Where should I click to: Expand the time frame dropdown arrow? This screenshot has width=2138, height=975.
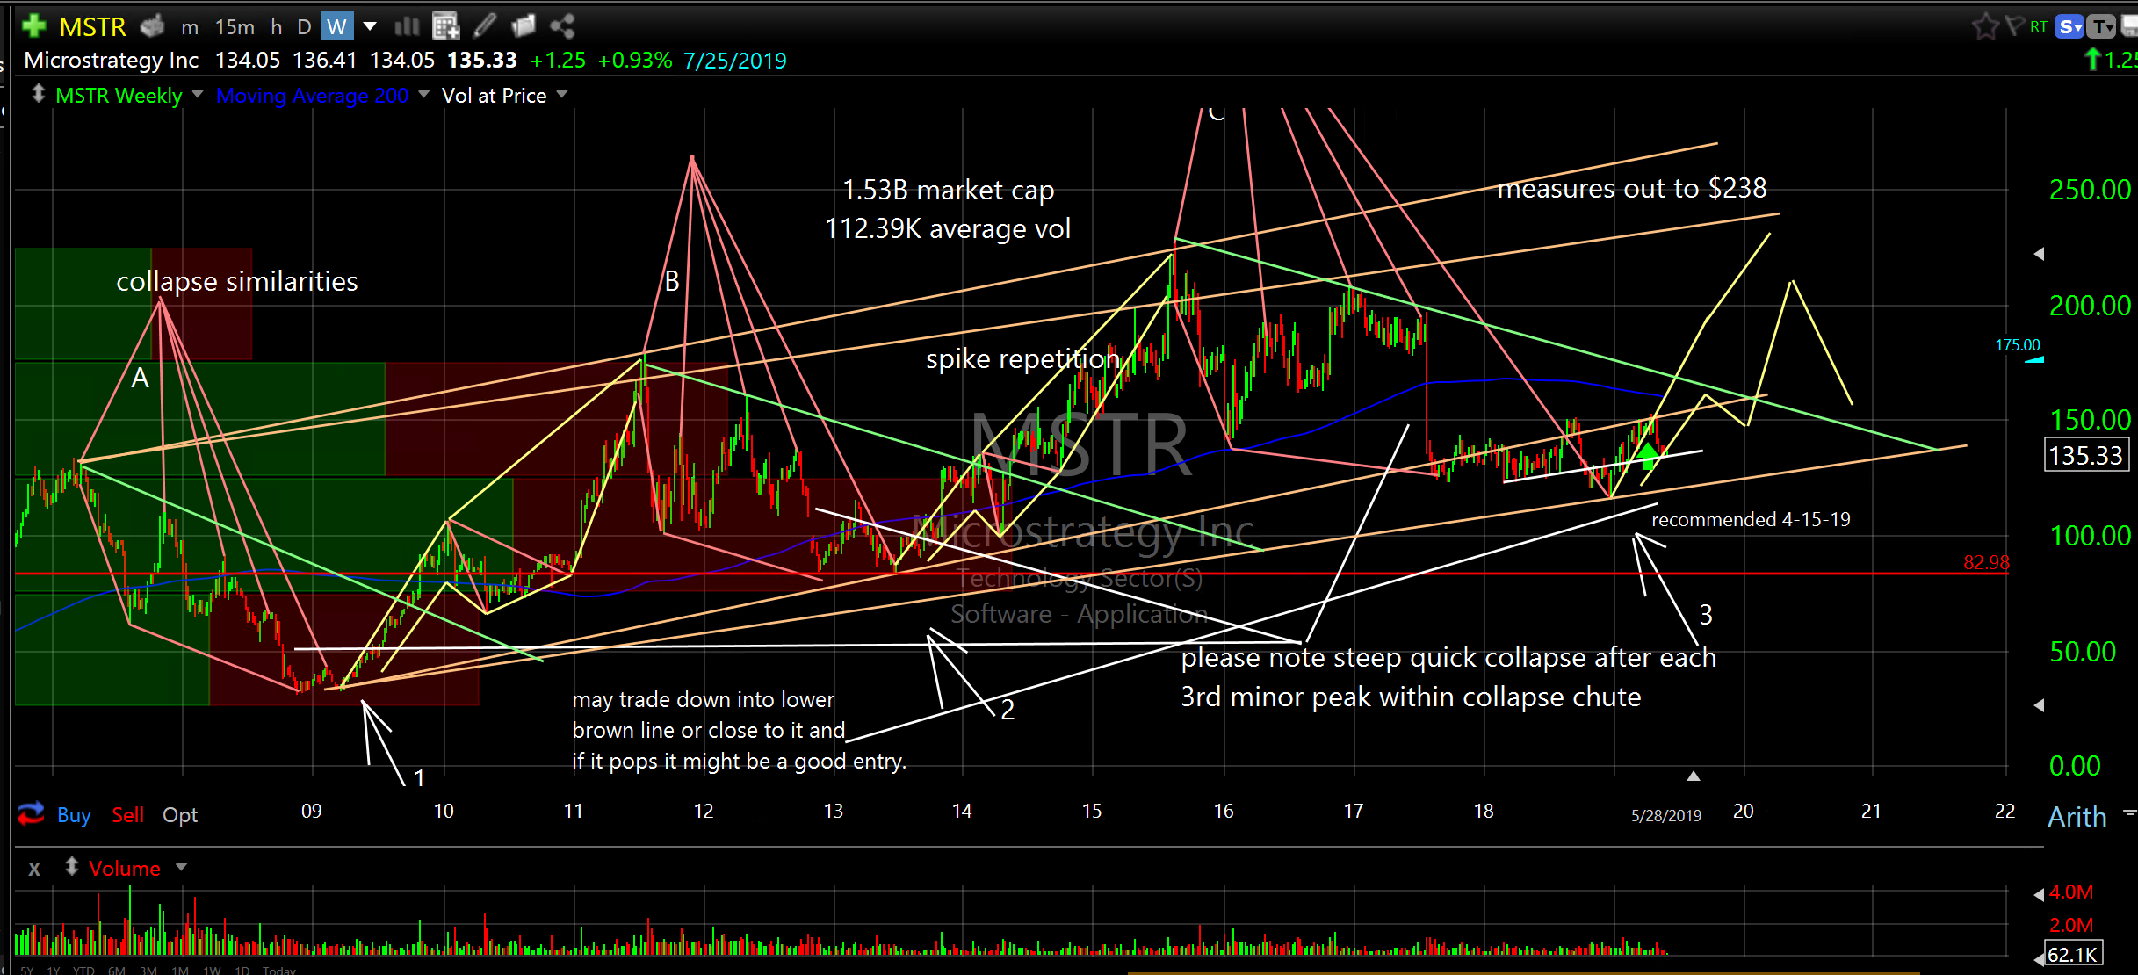point(370,26)
